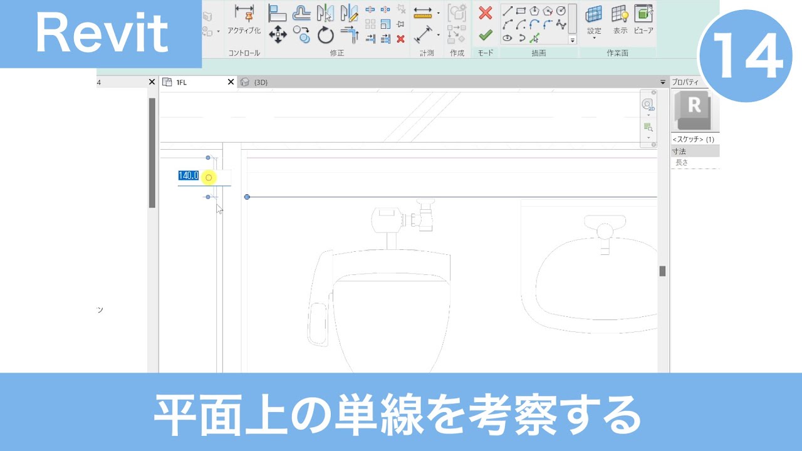This screenshot has width=802, height=451.
Task: Select Trim/Extend Single Element tool
Action: [x=370, y=39]
